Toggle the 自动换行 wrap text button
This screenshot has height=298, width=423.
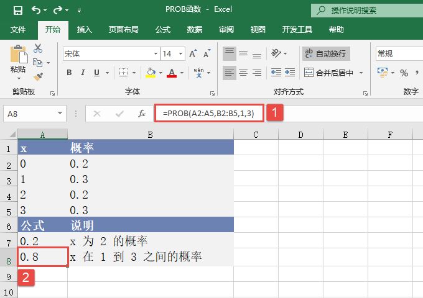click(326, 54)
